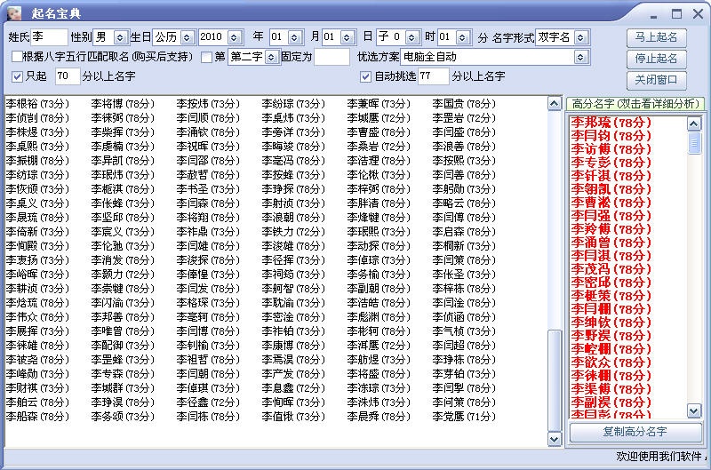Image resolution: width=711 pixels, height=470 pixels.
Task: Select name 李将翔 (78分)
Action: tap(208, 218)
